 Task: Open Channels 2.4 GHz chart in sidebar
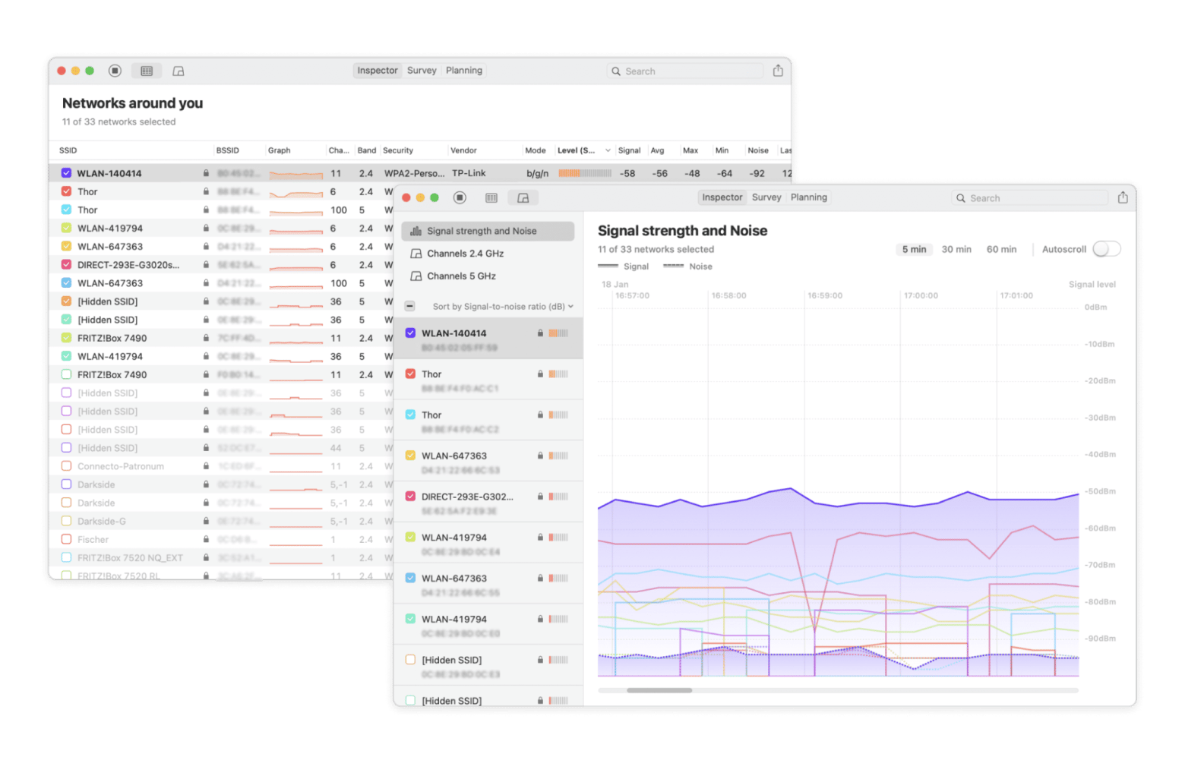coord(465,254)
